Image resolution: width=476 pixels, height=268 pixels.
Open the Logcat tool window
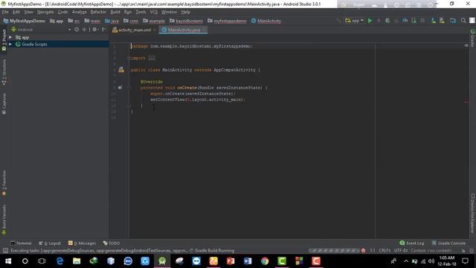(50, 243)
